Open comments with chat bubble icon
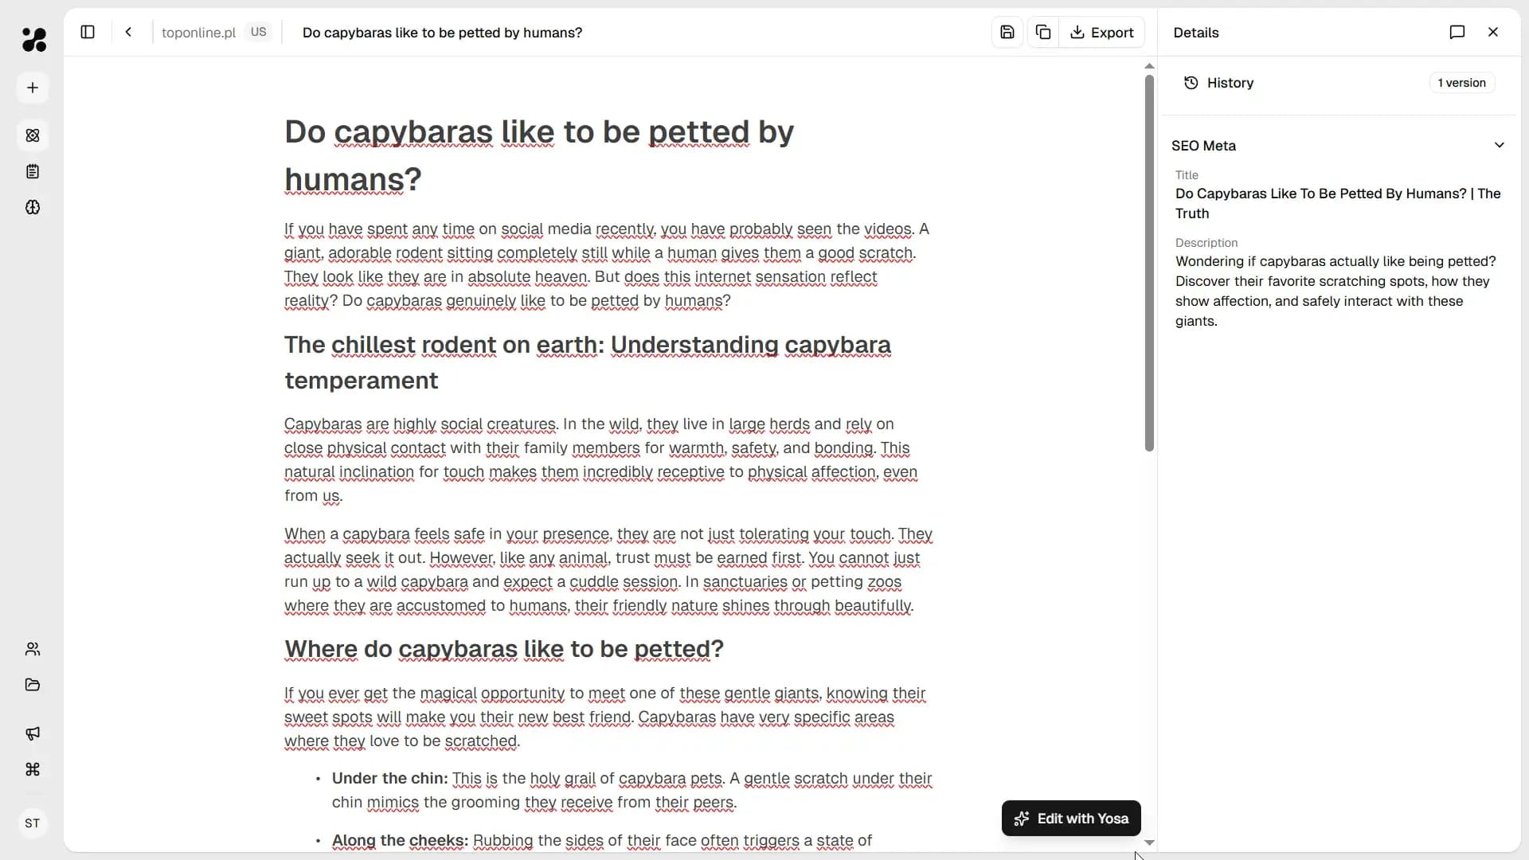The image size is (1529, 860). (x=1458, y=32)
